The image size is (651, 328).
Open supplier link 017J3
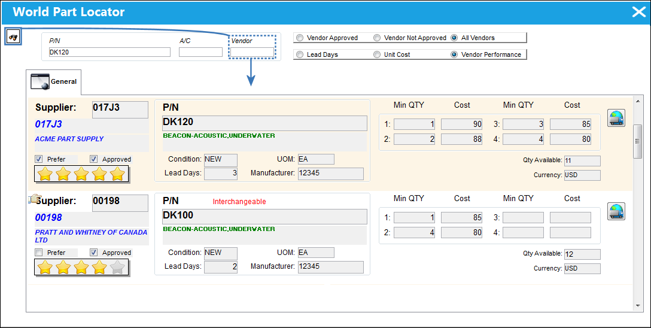48,124
